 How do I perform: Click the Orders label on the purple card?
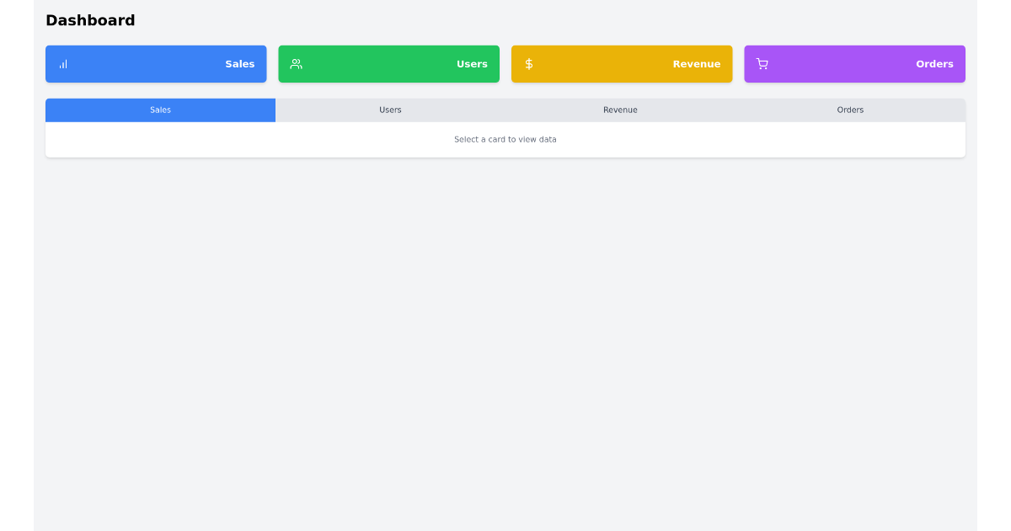(935, 63)
